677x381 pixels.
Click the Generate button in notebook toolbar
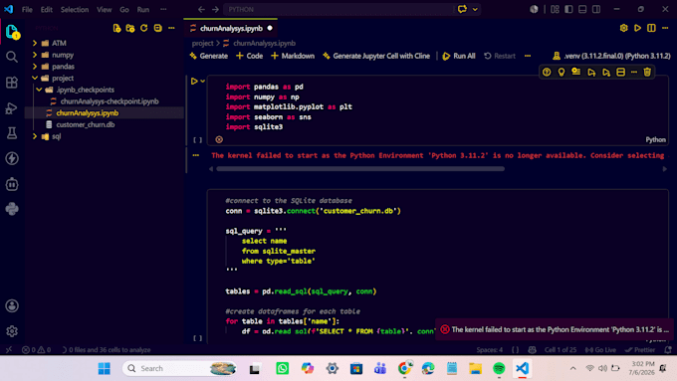[209, 56]
